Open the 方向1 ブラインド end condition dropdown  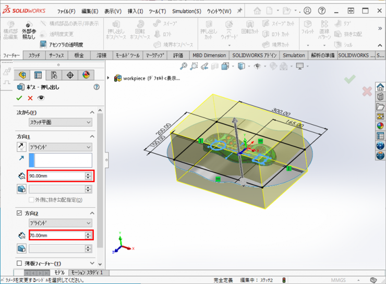pyautogui.click(x=60, y=147)
